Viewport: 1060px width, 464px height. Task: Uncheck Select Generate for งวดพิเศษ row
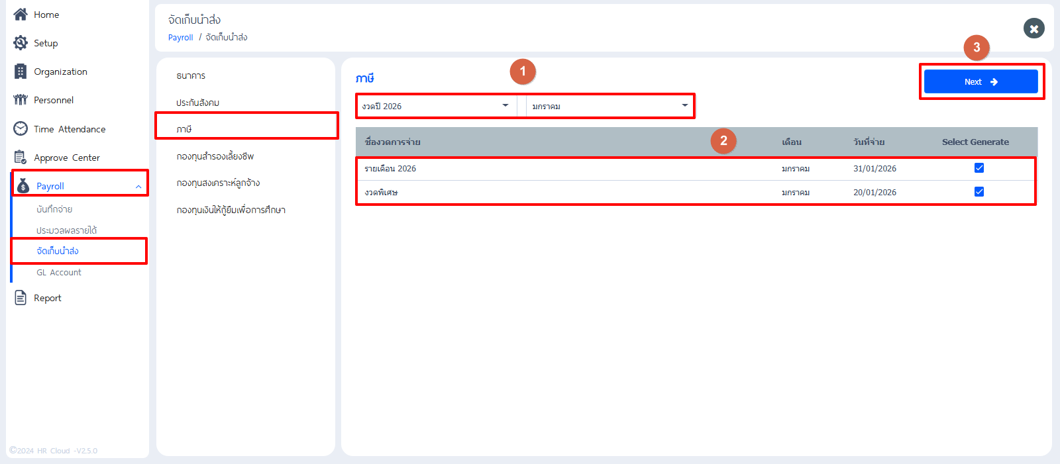tap(979, 192)
